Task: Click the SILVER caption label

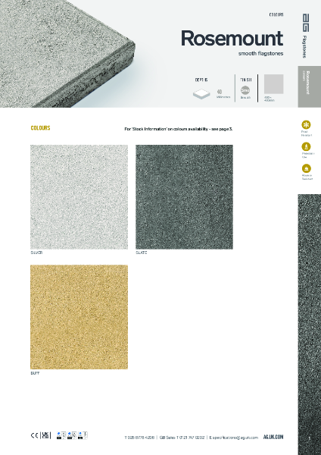Action: click(36, 253)
